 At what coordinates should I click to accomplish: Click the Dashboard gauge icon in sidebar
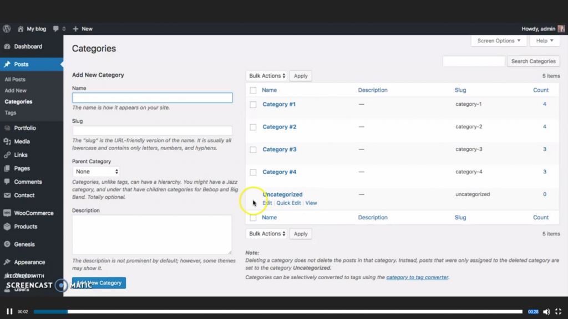point(7,47)
